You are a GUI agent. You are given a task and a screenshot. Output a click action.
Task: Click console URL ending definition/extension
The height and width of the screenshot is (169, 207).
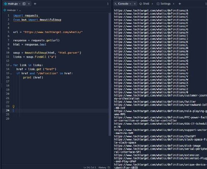[157, 155]
